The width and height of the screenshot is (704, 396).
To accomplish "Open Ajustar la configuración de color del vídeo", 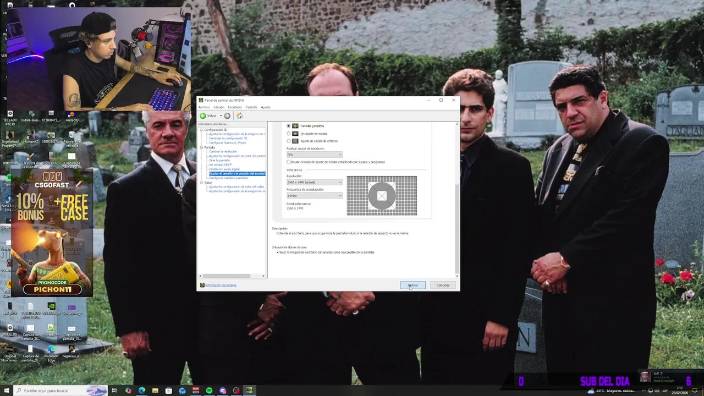I will [237, 187].
